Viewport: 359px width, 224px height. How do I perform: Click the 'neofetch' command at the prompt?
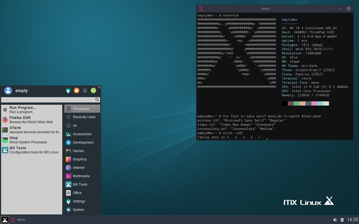(231, 15)
